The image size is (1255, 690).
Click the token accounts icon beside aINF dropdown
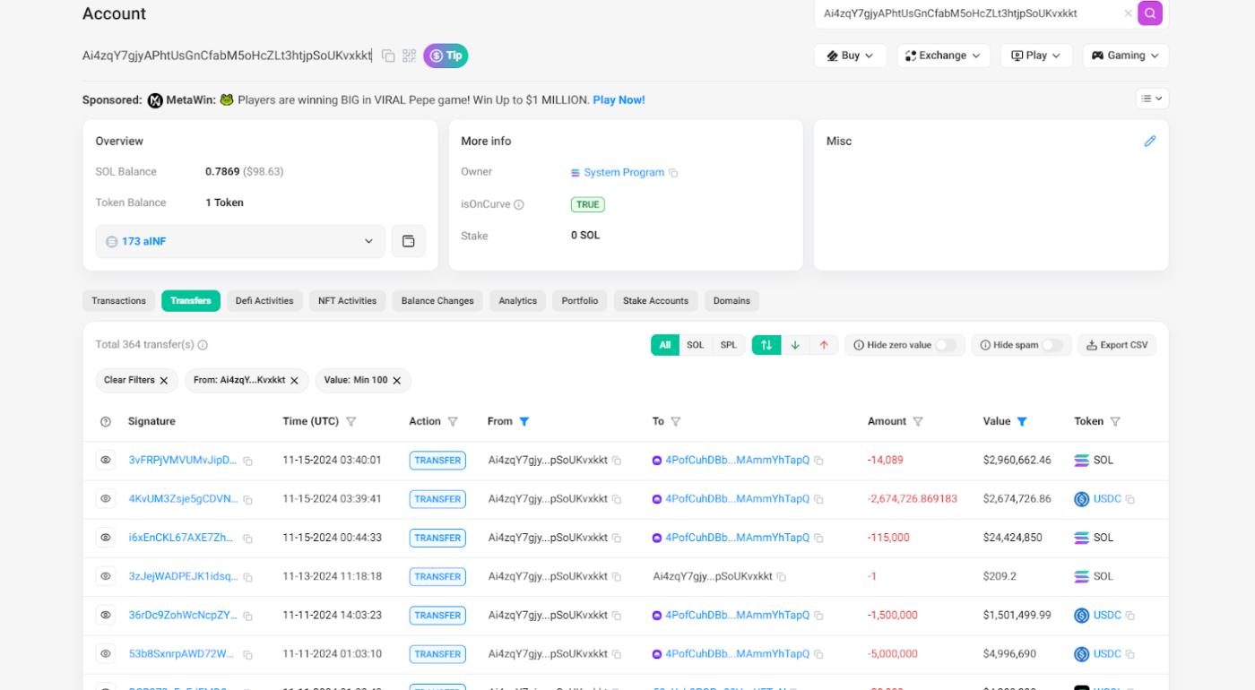(x=409, y=241)
